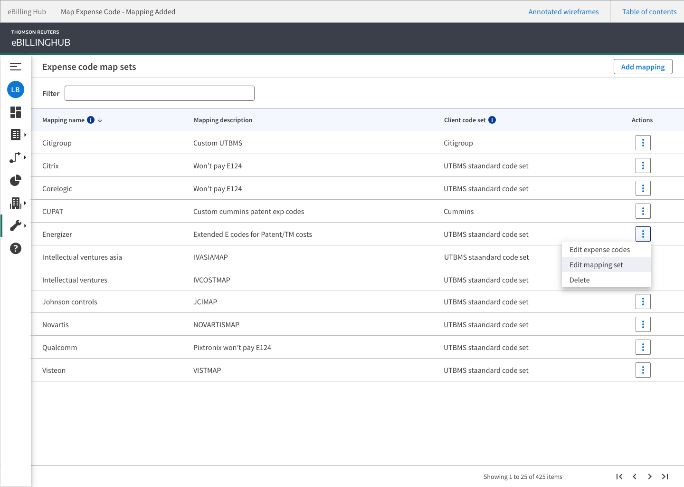Image resolution: width=684 pixels, height=487 pixels.
Task: Open actions menu for Citigroup row
Action: pos(643,143)
